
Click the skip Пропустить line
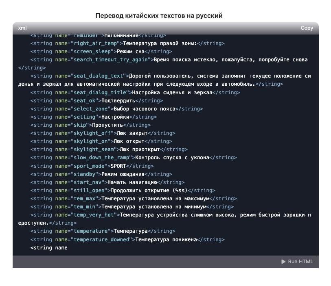[x=90, y=125]
